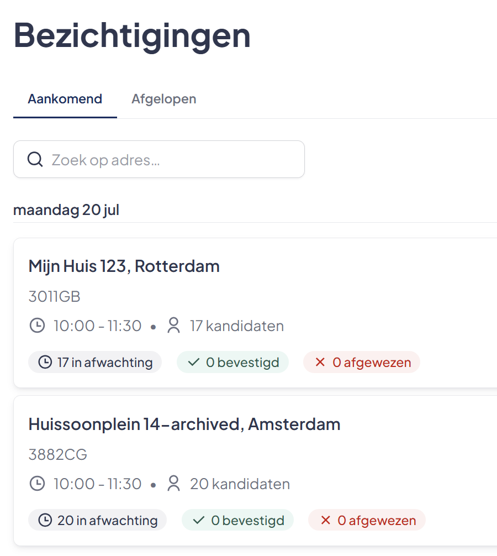The width and height of the screenshot is (497, 556).
Task: Click 0 afgewezen badge for Huissoonplein
Action: [367, 520]
